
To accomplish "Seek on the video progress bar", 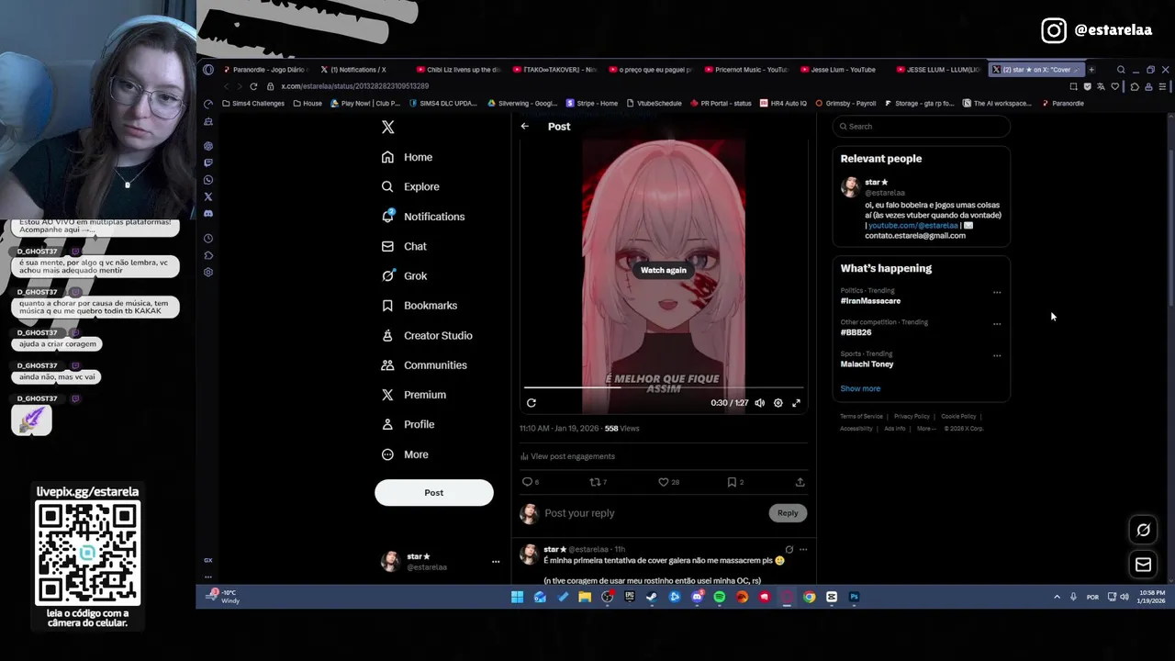I will point(663,387).
